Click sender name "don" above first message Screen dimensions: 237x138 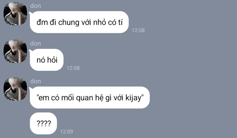[36, 6]
